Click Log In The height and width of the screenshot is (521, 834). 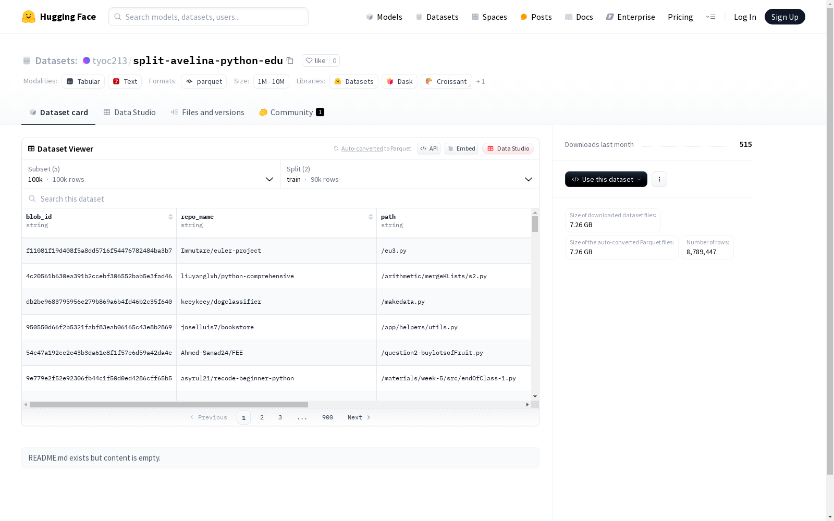pyautogui.click(x=745, y=17)
